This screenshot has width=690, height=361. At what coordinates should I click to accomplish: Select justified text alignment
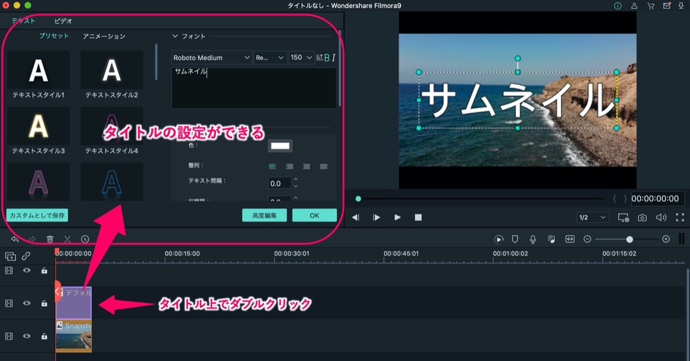click(x=324, y=166)
